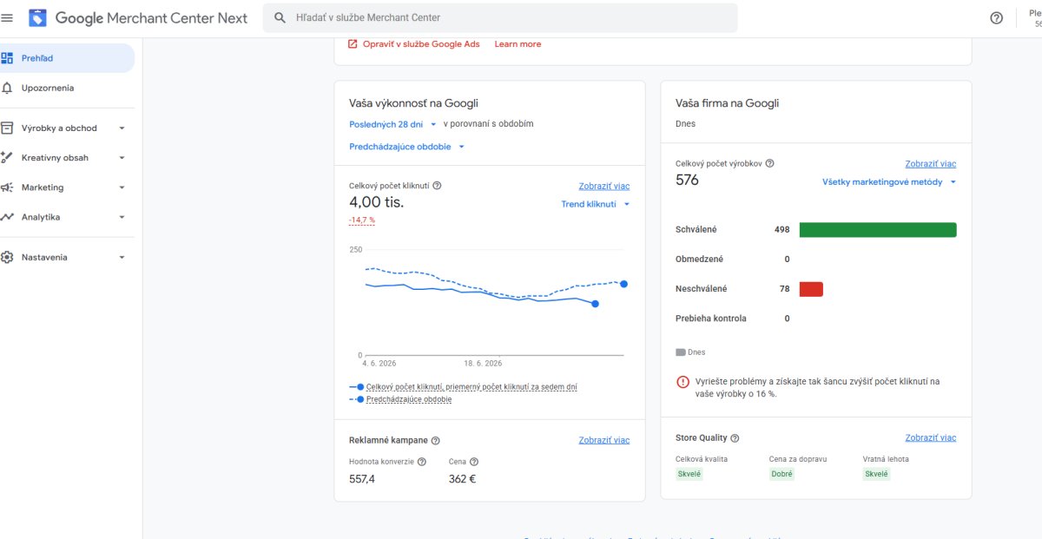Click the Dobré badge under Cena za dopravu
Viewport: 1042px width, 539px height.
click(x=782, y=474)
